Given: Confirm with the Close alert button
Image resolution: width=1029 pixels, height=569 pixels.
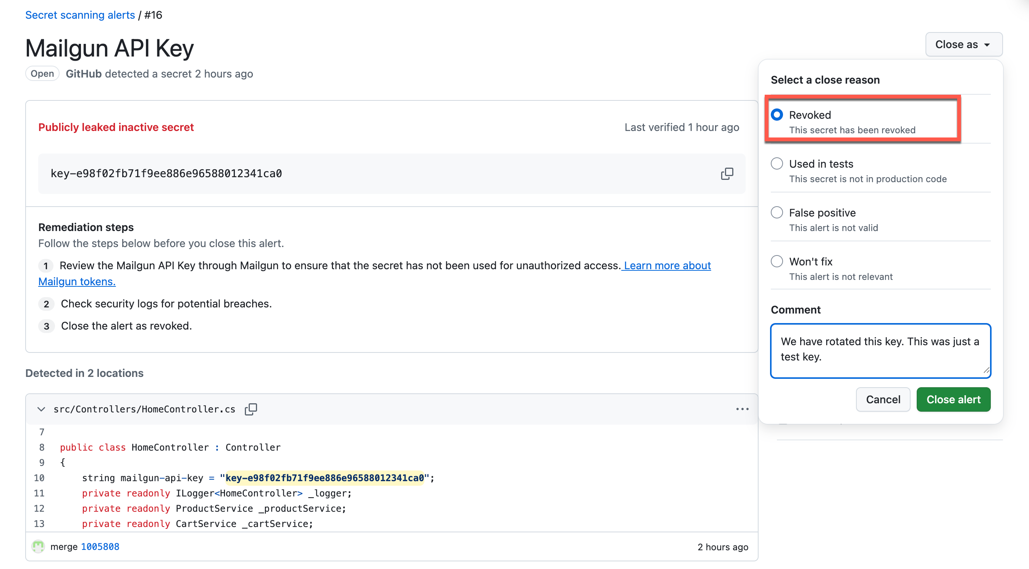Looking at the screenshot, I should tap(953, 399).
